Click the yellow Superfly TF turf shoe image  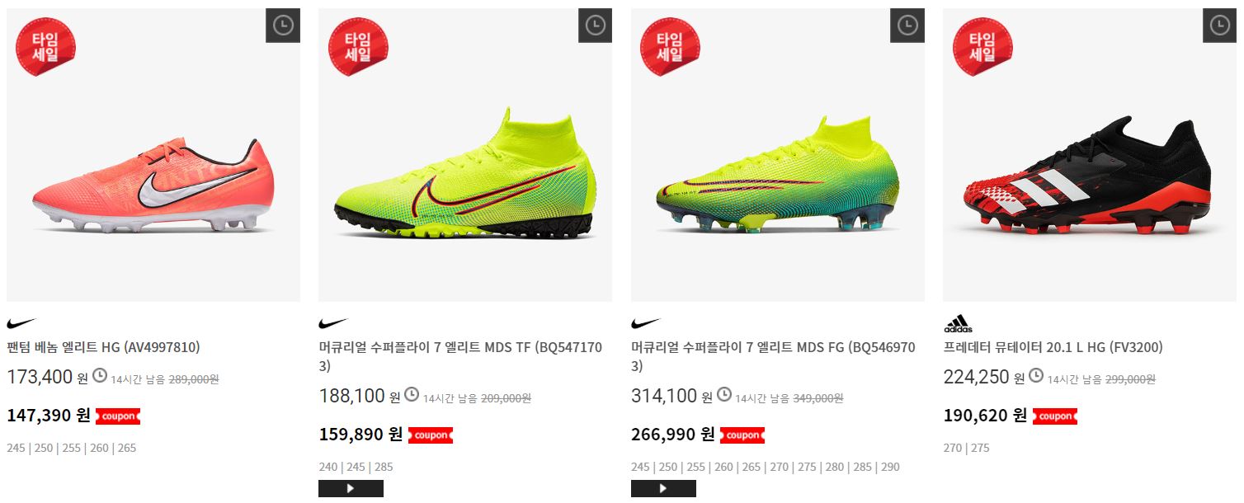[465, 155]
